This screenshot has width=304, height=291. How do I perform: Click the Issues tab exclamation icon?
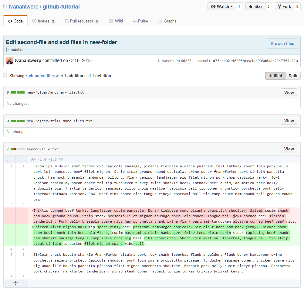click(x=34, y=21)
